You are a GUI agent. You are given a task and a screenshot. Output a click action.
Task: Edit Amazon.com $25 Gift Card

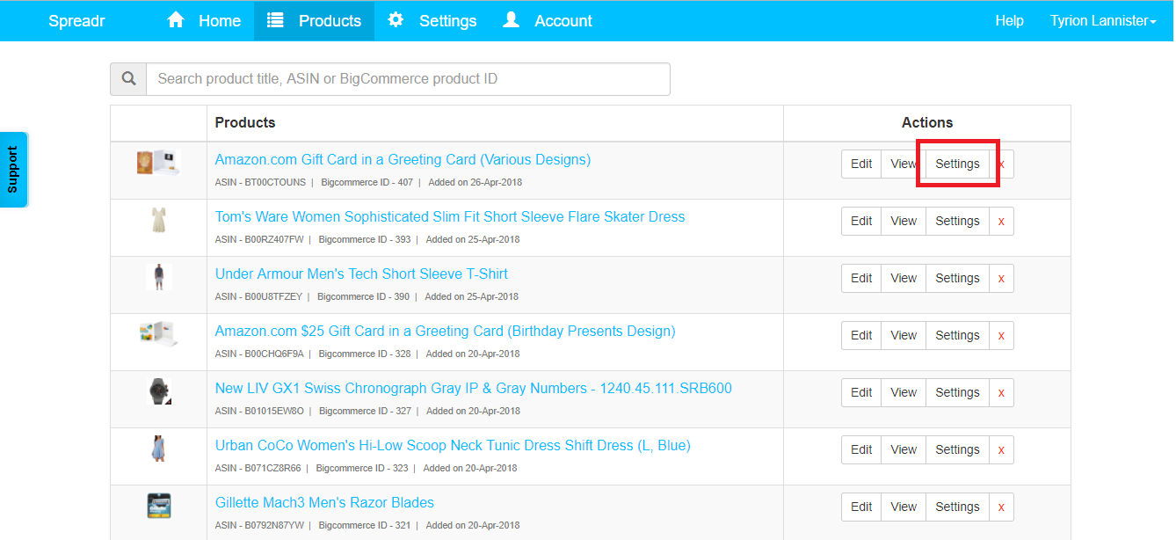pos(861,335)
